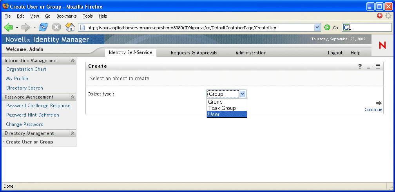
Task: Open the Change Password link
Action: (25, 124)
